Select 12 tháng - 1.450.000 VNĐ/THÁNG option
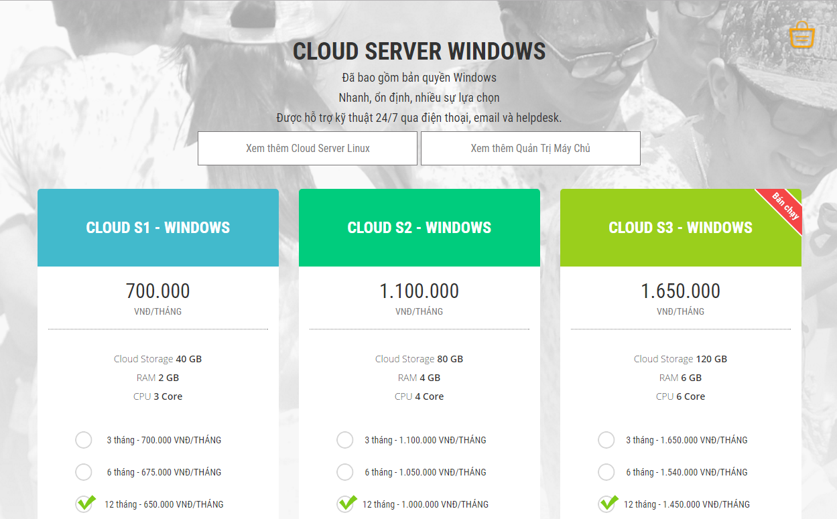The image size is (837, 519). tap(607, 504)
